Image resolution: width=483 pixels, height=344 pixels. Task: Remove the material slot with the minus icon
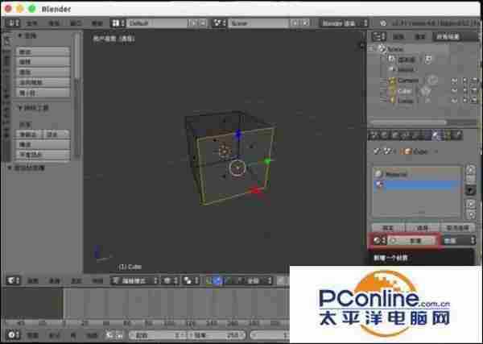click(470, 179)
